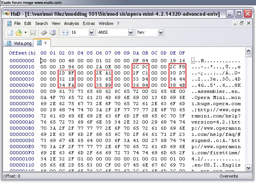The height and width of the screenshot is (183, 256).
Task: Select byte 48 in row 00000000
Action: 71,61
